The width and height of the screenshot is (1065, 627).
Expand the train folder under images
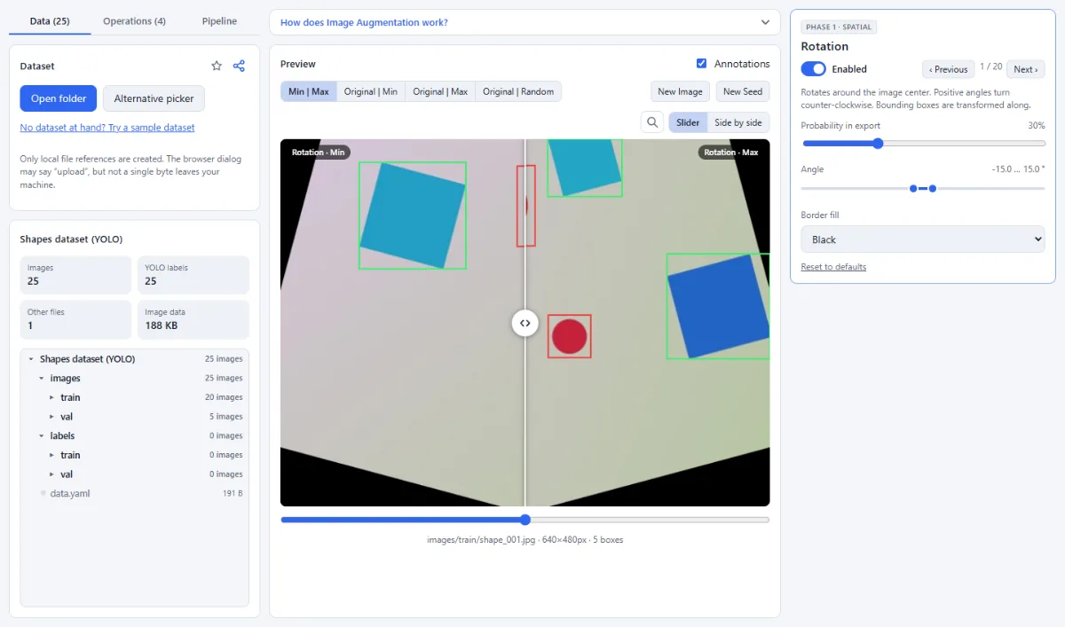[x=51, y=397]
